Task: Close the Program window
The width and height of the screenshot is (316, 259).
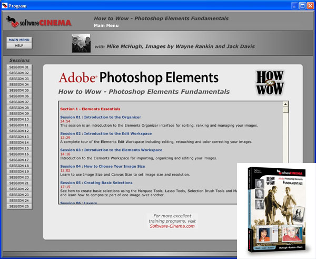Action: pyautogui.click(x=310, y=6)
